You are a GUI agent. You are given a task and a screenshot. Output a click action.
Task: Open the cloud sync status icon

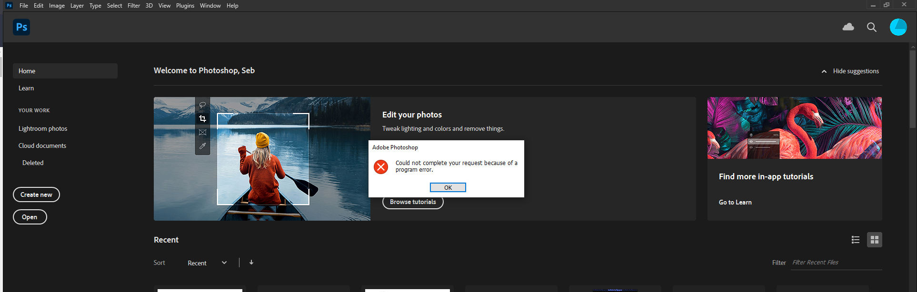click(848, 27)
